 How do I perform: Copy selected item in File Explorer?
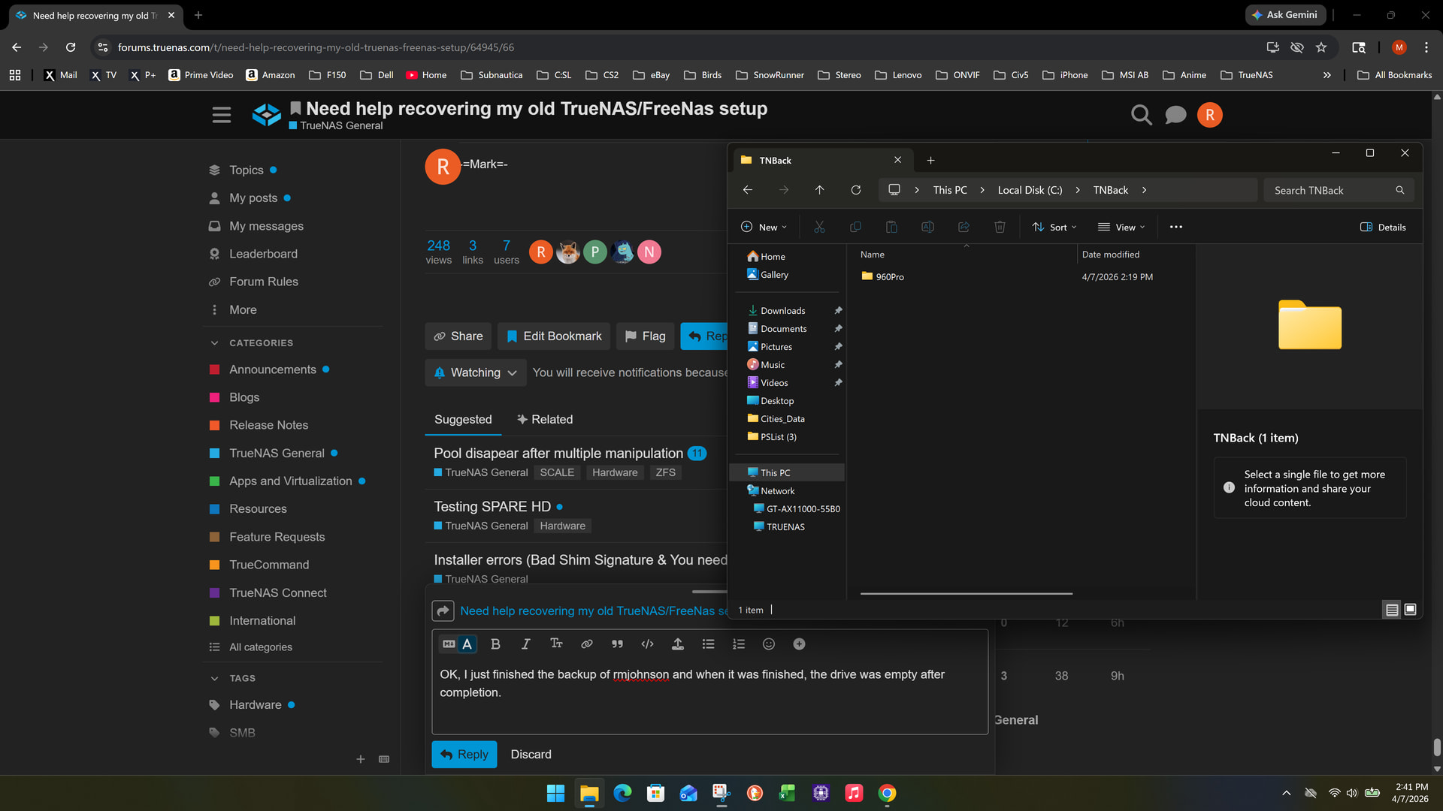point(855,227)
